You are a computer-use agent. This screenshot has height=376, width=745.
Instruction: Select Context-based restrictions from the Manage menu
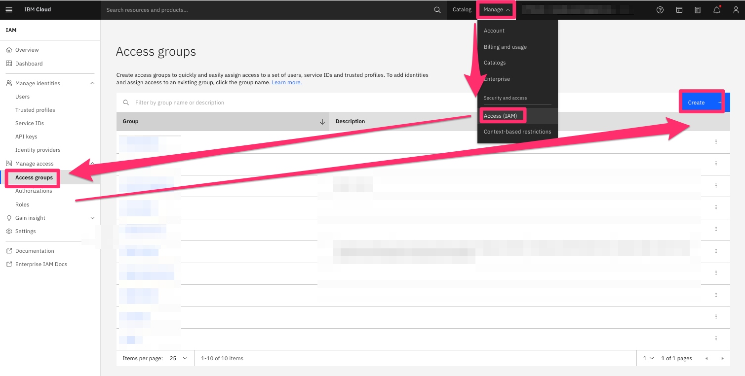(517, 132)
